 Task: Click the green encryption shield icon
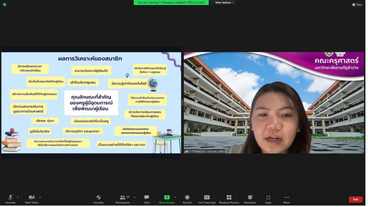(4, 5)
